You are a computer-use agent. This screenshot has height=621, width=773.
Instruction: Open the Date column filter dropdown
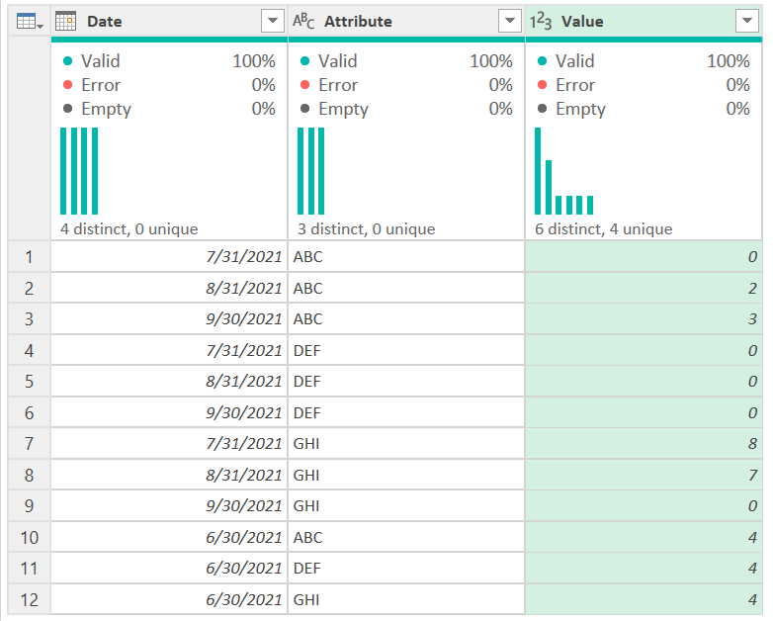[273, 21]
